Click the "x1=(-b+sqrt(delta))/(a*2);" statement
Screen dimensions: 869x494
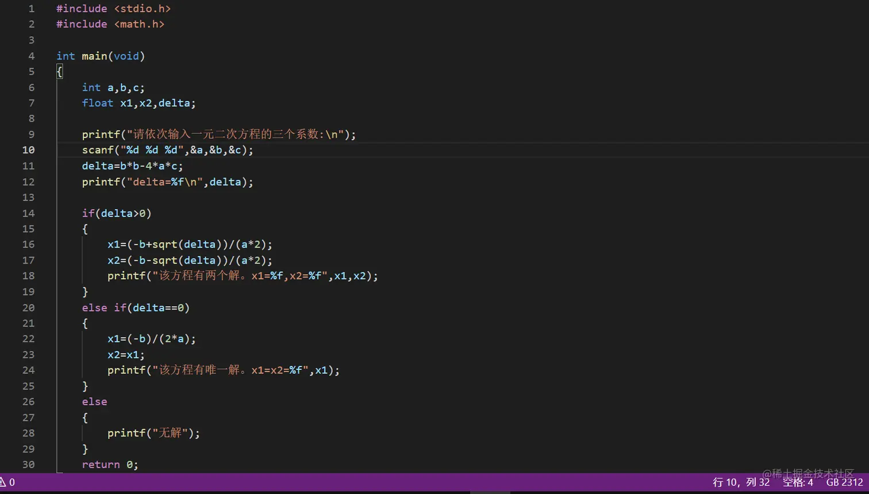point(190,244)
